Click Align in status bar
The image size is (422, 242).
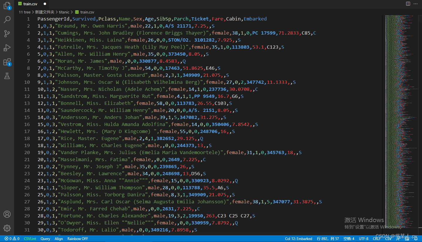point(59,239)
